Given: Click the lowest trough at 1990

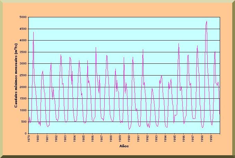Looking at the screenshot, I should tap(129, 129).
